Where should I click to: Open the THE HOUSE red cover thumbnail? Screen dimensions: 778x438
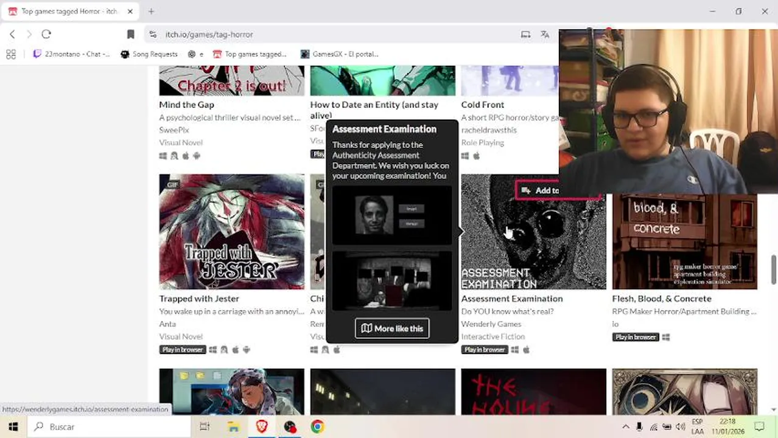(533, 392)
